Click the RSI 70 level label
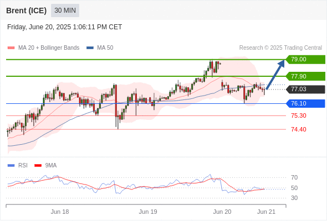The image size is (327, 221). 294,177
